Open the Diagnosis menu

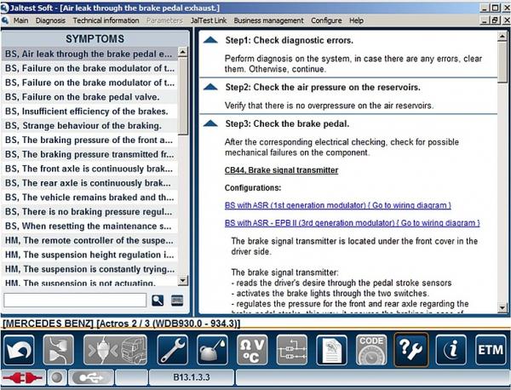click(50, 20)
